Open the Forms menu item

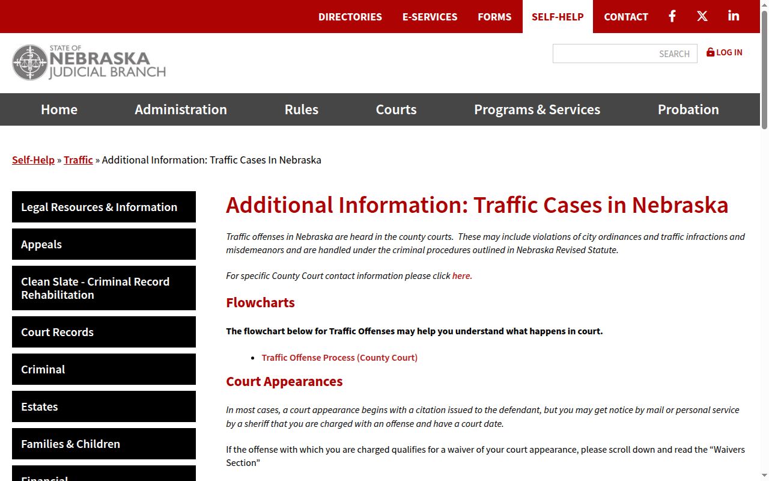click(x=494, y=17)
